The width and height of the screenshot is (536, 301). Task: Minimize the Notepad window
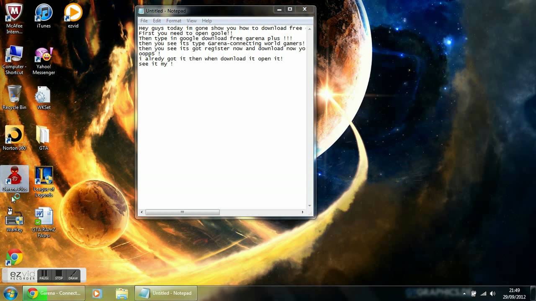(279, 9)
